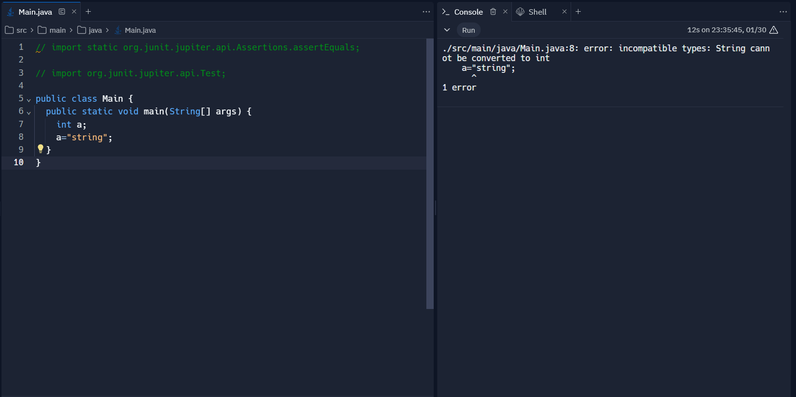This screenshot has height=397, width=796.
Task: Open the file options icon on Main.java tab
Action: point(62,12)
